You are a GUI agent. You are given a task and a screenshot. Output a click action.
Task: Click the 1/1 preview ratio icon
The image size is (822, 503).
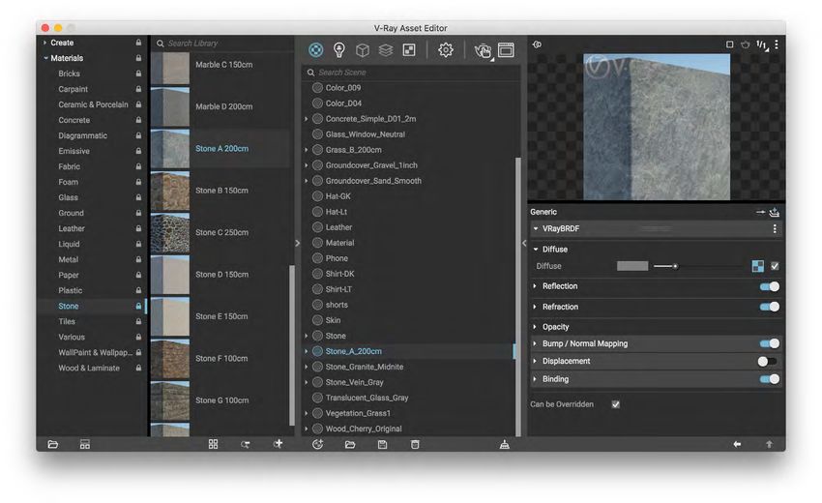click(x=762, y=45)
